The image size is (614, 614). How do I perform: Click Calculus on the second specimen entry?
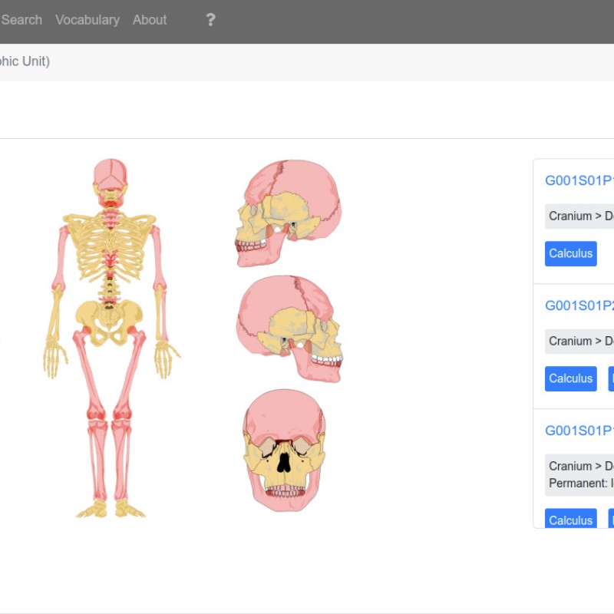pyautogui.click(x=570, y=378)
